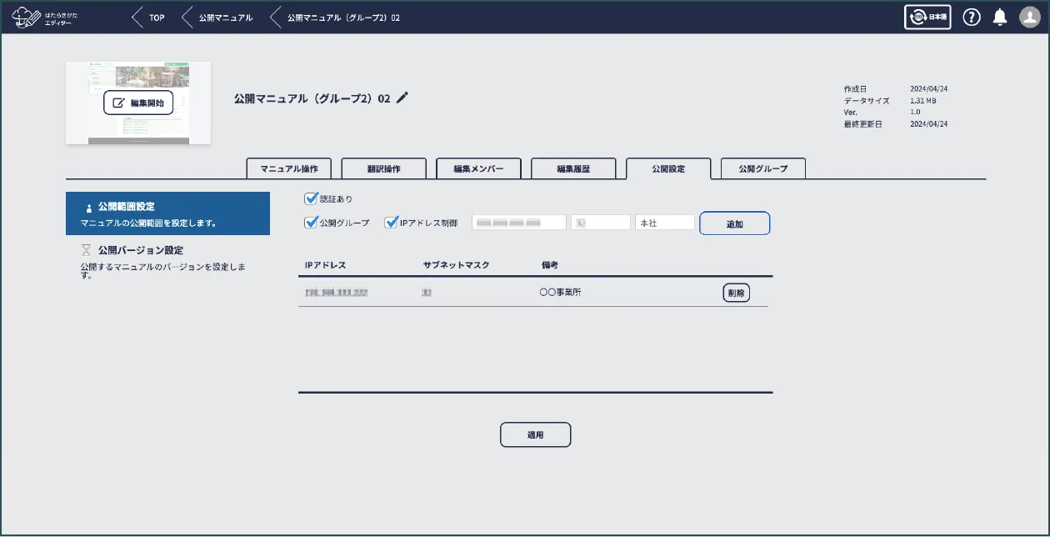
Task: Delete the ○○事業所 entry with 削除 button
Action: [736, 292]
